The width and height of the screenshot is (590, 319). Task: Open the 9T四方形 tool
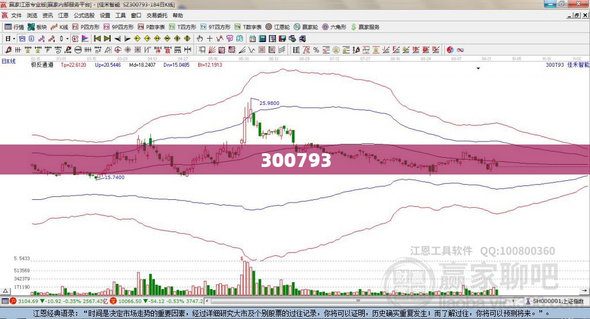(215, 27)
